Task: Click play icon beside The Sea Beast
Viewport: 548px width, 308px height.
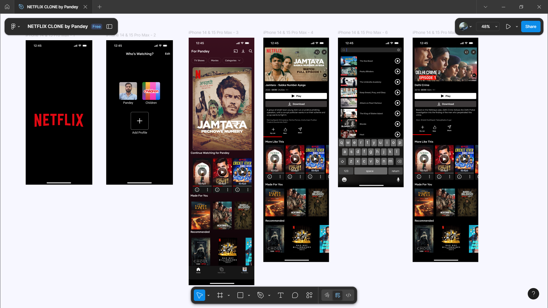Action: click(x=397, y=61)
